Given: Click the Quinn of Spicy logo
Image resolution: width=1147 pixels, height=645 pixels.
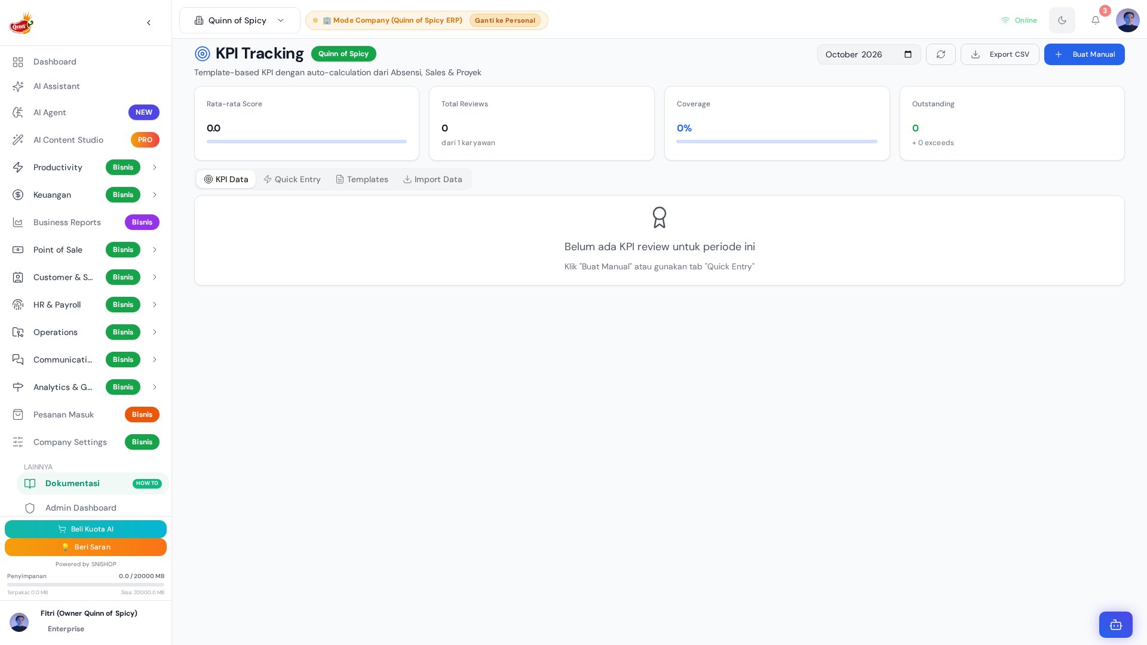Looking at the screenshot, I should pos(22,23).
